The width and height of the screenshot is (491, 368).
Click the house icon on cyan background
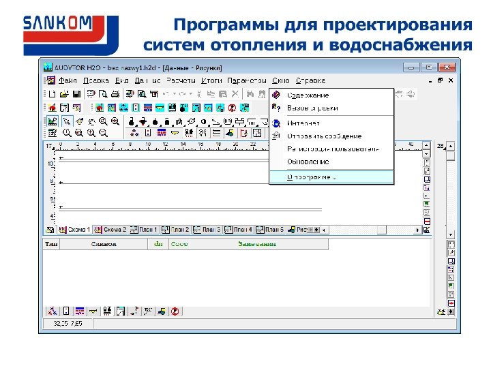pos(100,108)
